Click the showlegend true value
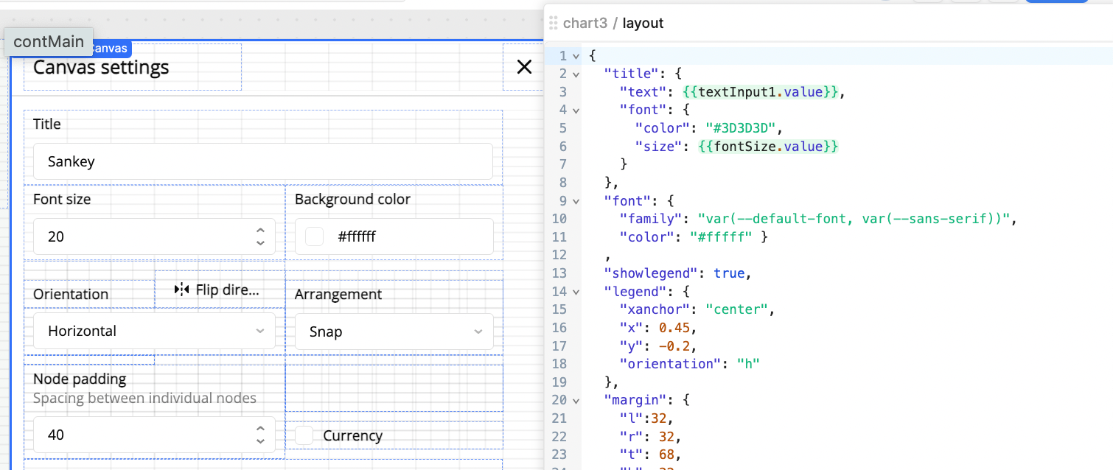 [729, 273]
